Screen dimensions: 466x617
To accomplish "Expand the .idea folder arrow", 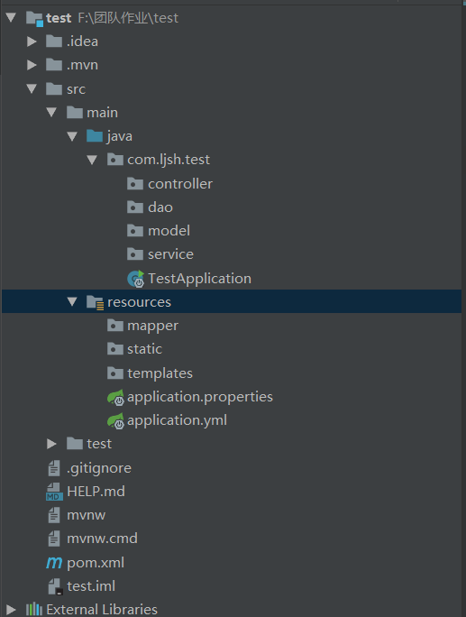I will tap(32, 41).
